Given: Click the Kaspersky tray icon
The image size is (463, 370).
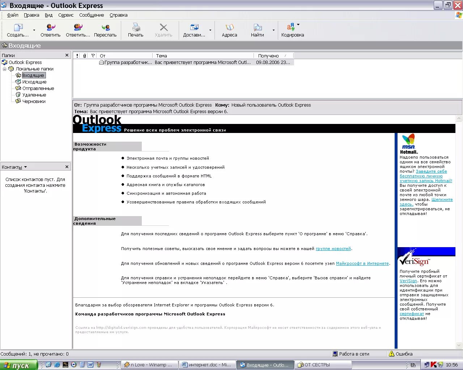Looking at the screenshot, I should (434, 365).
